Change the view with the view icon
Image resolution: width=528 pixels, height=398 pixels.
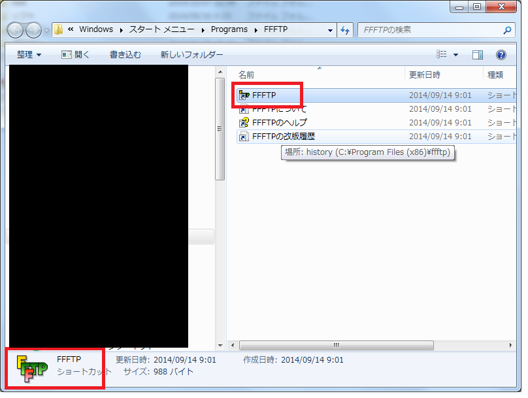tap(442, 54)
